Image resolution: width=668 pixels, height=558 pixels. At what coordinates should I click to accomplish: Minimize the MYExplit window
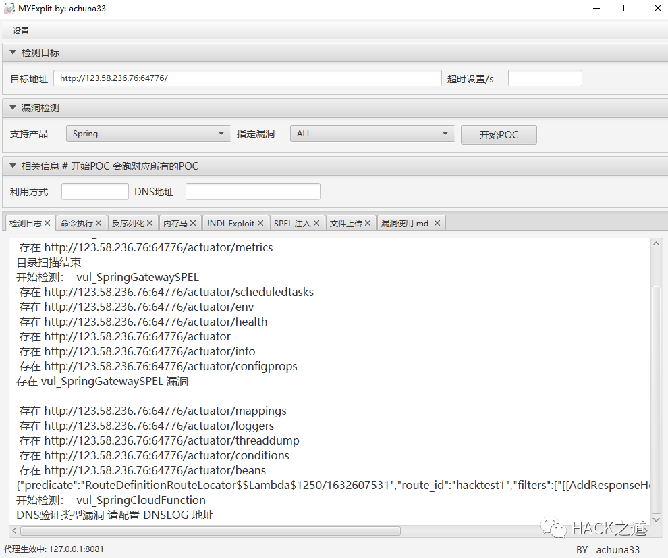[596, 9]
